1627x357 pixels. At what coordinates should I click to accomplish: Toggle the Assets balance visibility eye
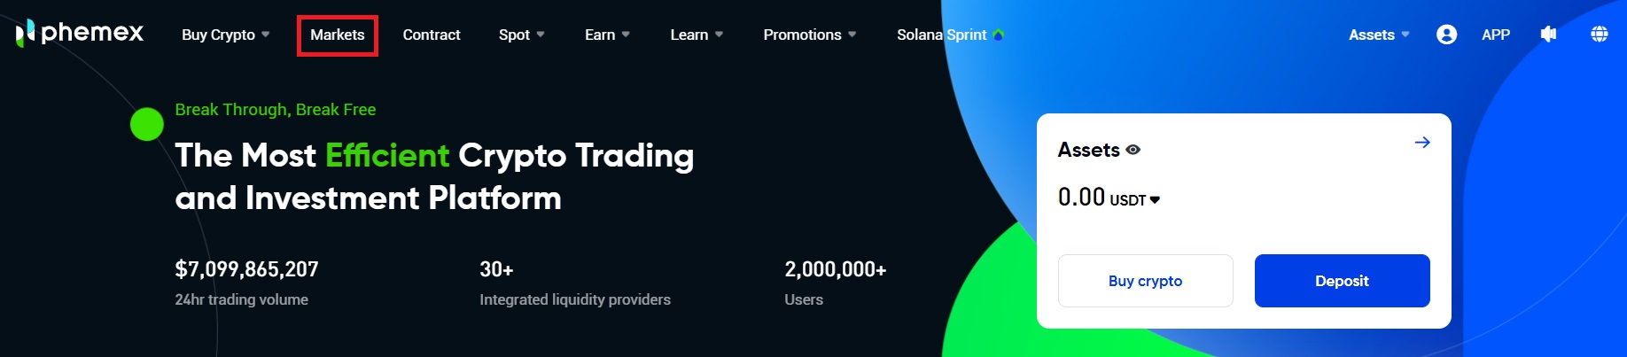coord(1133,151)
